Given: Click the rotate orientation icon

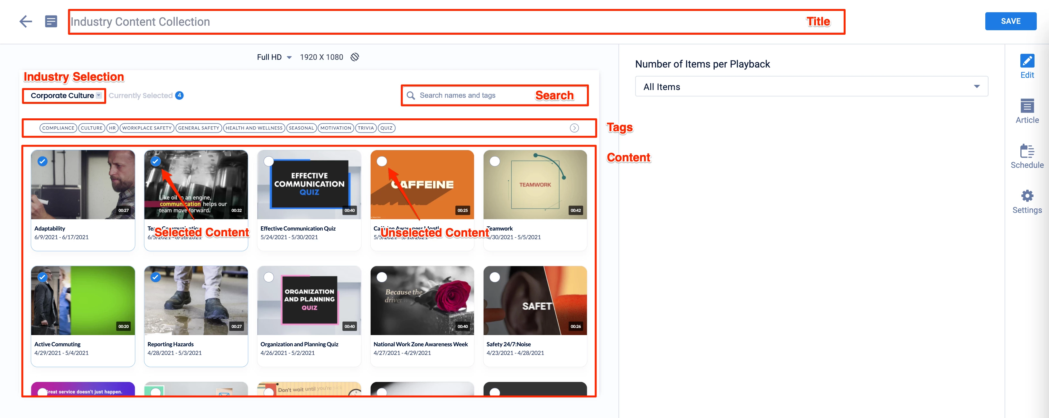Looking at the screenshot, I should coord(355,57).
